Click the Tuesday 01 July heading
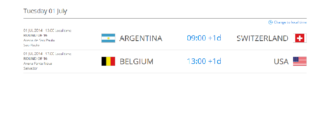The width and height of the screenshot is (329, 133). coord(45,11)
